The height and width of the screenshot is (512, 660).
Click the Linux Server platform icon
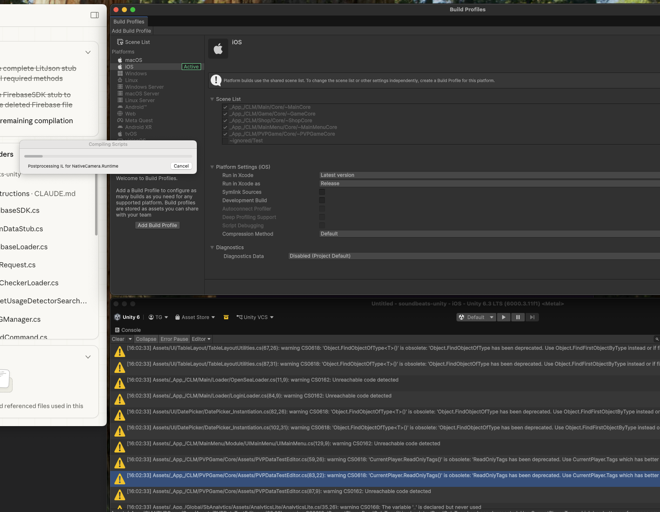[x=120, y=100]
